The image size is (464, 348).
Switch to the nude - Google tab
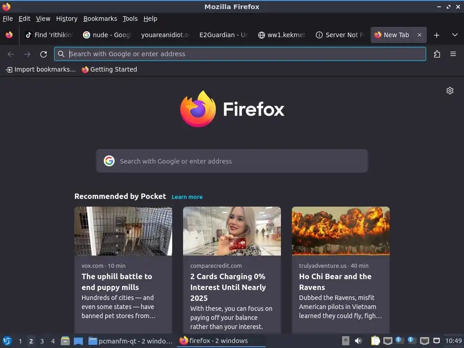[107, 35]
